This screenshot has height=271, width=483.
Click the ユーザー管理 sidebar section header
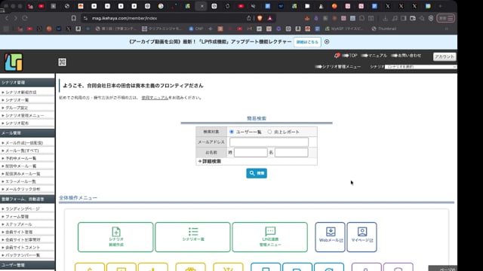click(x=27, y=265)
